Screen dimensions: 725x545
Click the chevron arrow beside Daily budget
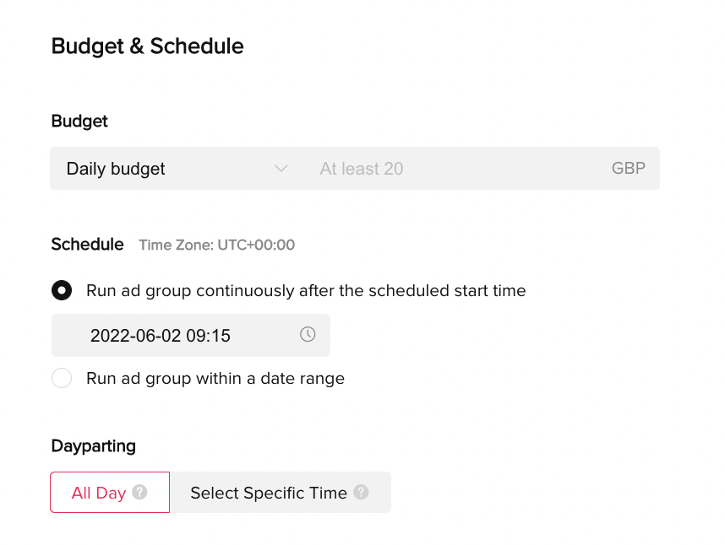click(x=281, y=169)
